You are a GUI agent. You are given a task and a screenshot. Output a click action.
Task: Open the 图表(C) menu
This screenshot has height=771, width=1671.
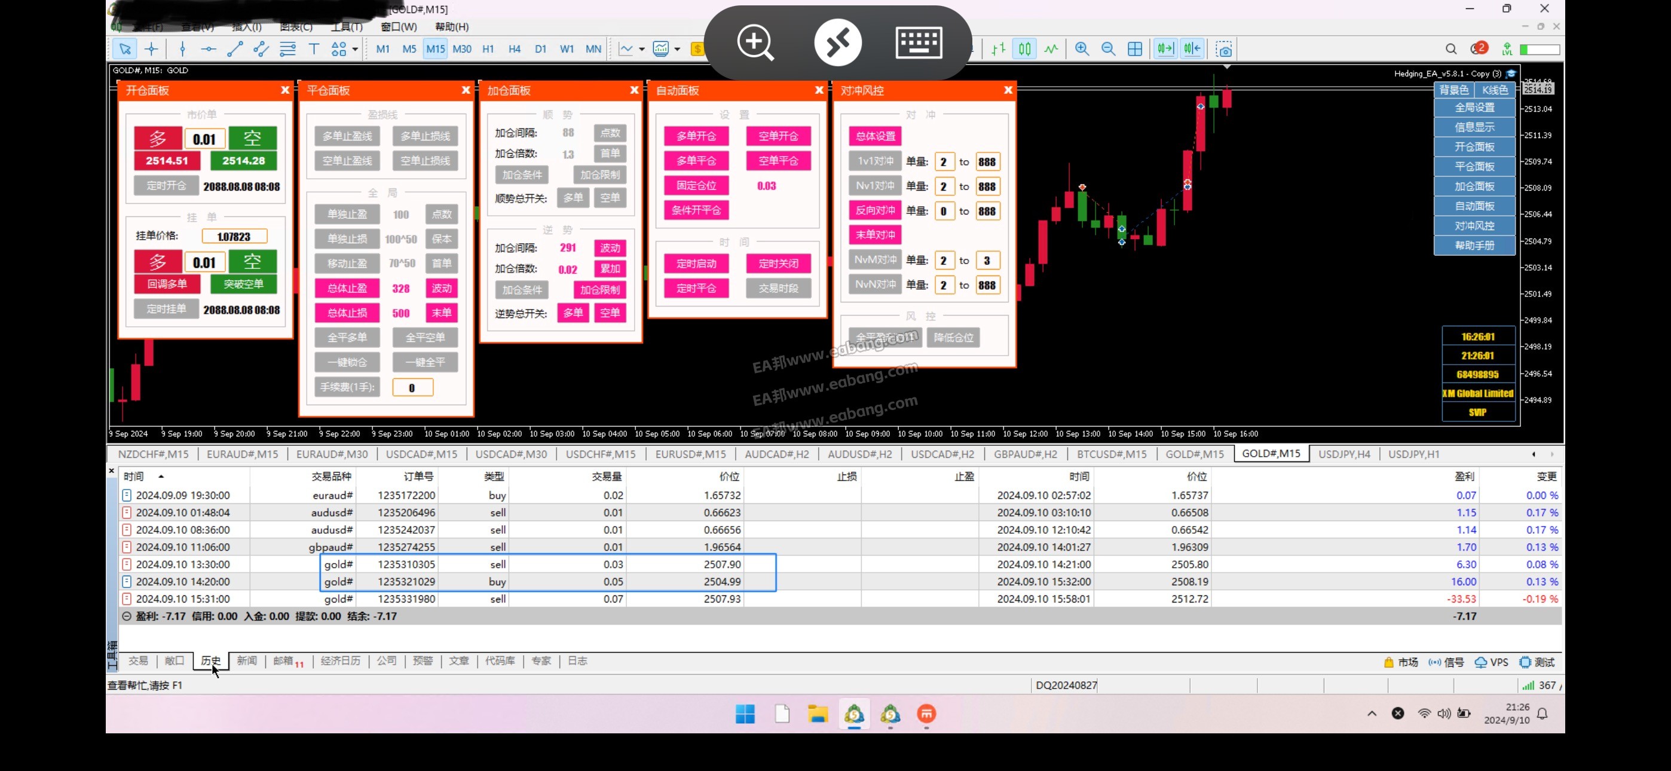tap(296, 27)
